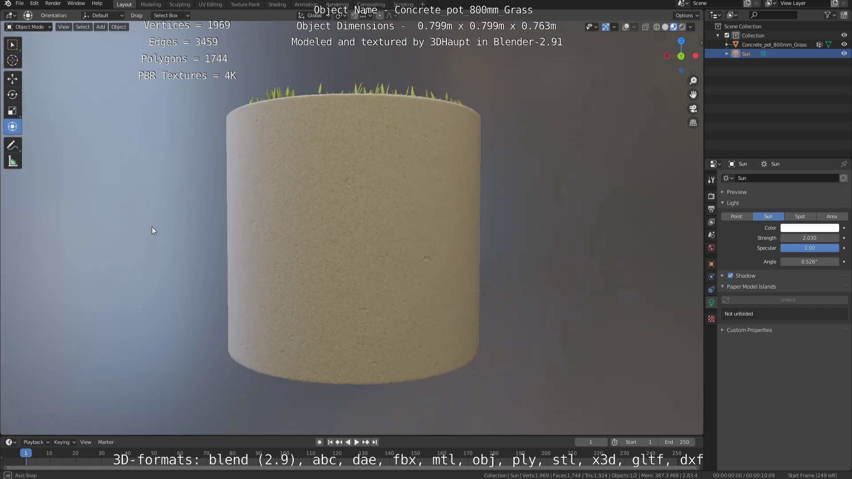Screen dimensions: 852x479
Task: Toggle gizmo display button in viewport header
Action: pos(606,27)
